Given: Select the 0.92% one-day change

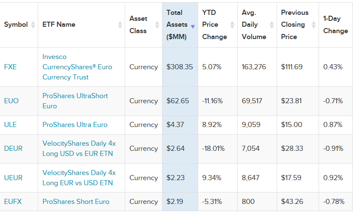Looking at the screenshot, I should pos(333,178).
